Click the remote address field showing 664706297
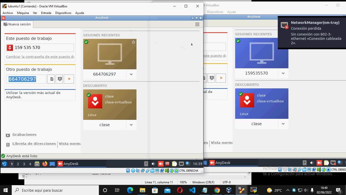 pos(26,79)
